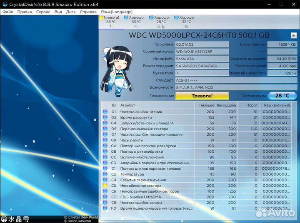Viewport: 300px width, 223px height.
Task: Click status icon in the Температура row
Action: click(105, 174)
